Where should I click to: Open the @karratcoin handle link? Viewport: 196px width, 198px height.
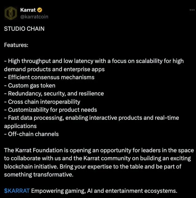34,17
